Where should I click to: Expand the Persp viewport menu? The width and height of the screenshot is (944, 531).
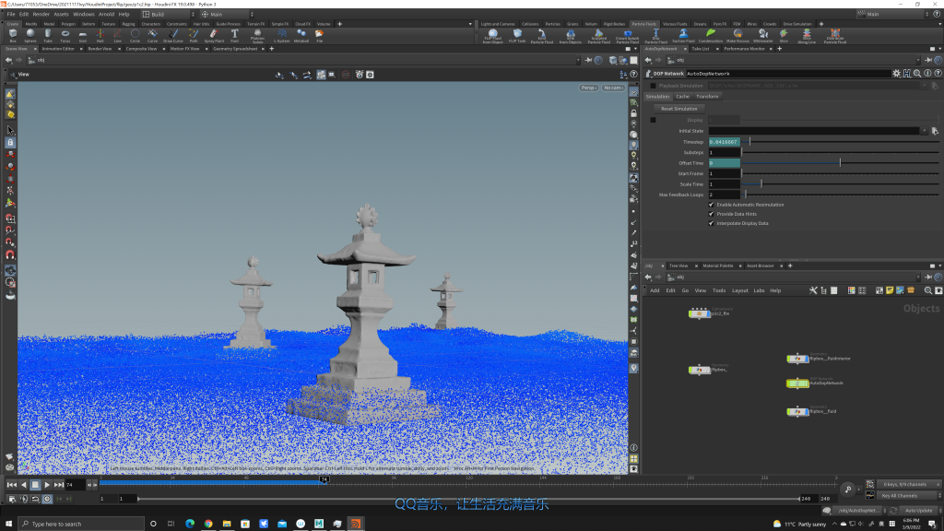tap(589, 88)
